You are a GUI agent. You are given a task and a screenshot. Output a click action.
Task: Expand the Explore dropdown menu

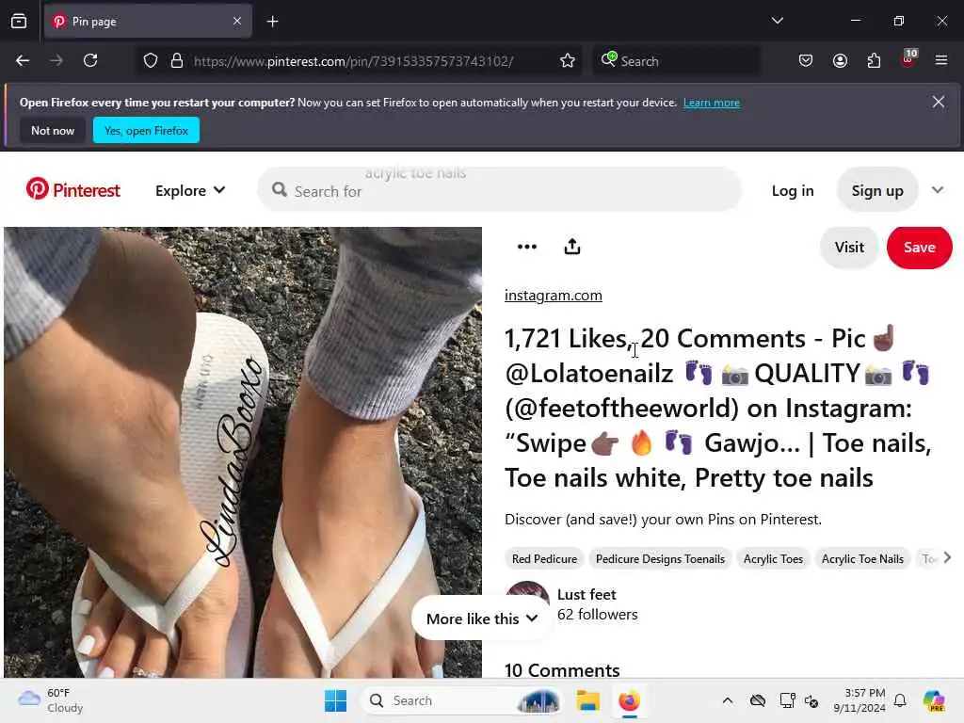pos(190,190)
